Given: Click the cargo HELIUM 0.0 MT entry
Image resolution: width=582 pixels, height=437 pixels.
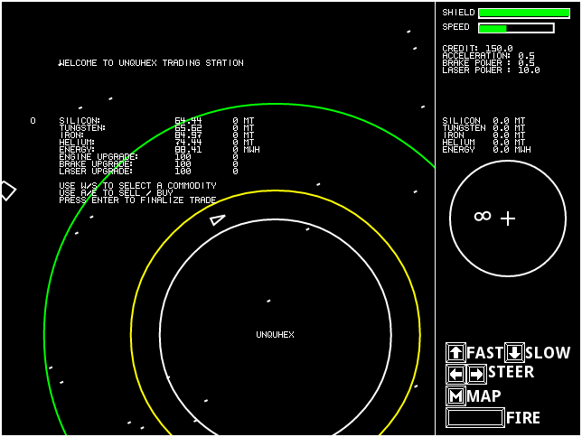Looking at the screenshot, I should tap(483, 142).
